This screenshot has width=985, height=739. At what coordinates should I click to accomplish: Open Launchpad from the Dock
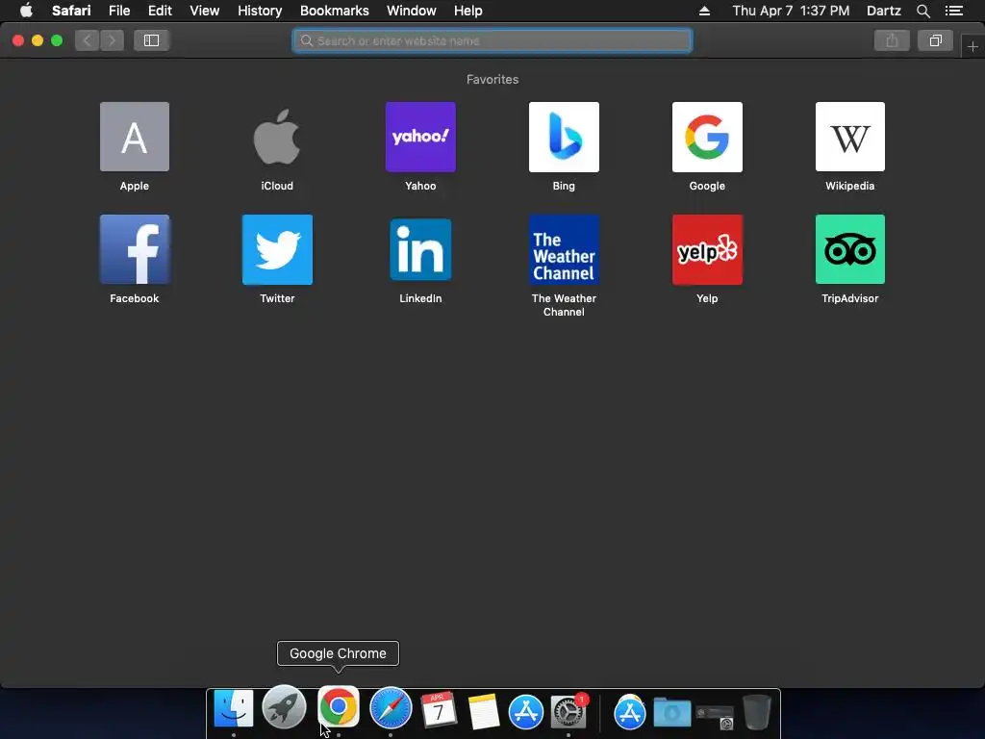(284, 707)
